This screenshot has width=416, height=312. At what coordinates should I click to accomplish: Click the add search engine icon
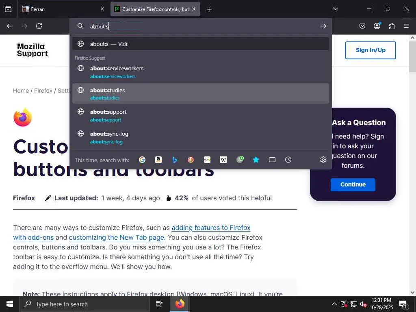pos(240,159)
